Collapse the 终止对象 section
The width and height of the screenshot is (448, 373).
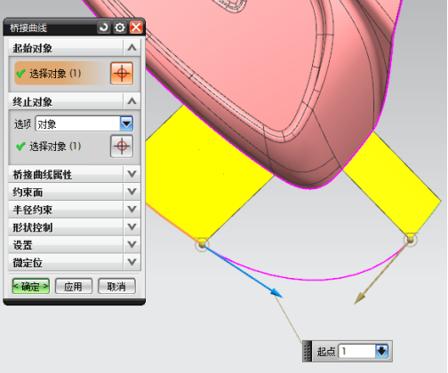pyautogui.click(x=132, y=101)
